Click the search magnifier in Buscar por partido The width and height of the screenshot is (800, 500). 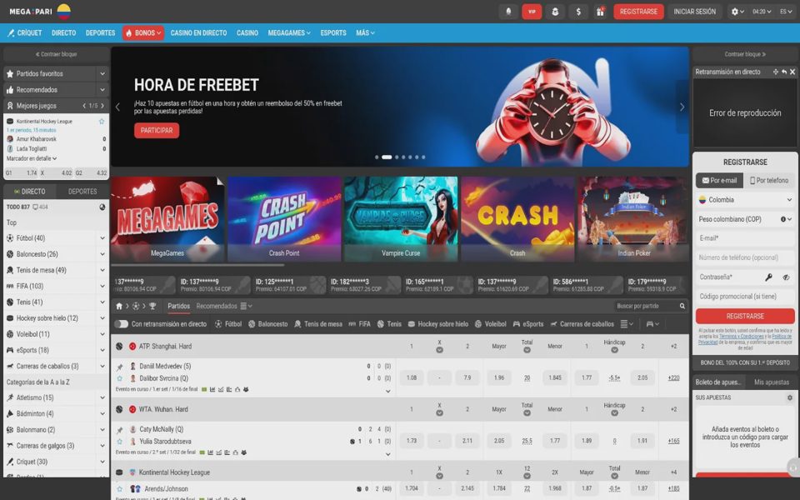point(682,306)
